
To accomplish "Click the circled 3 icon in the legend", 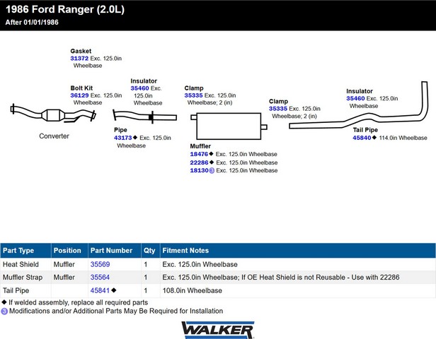I will tap(4, 311).
